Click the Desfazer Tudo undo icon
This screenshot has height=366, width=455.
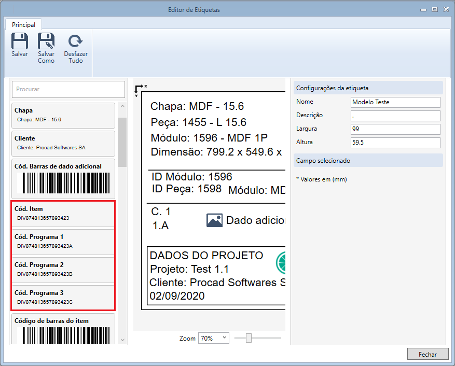(76, 41)
